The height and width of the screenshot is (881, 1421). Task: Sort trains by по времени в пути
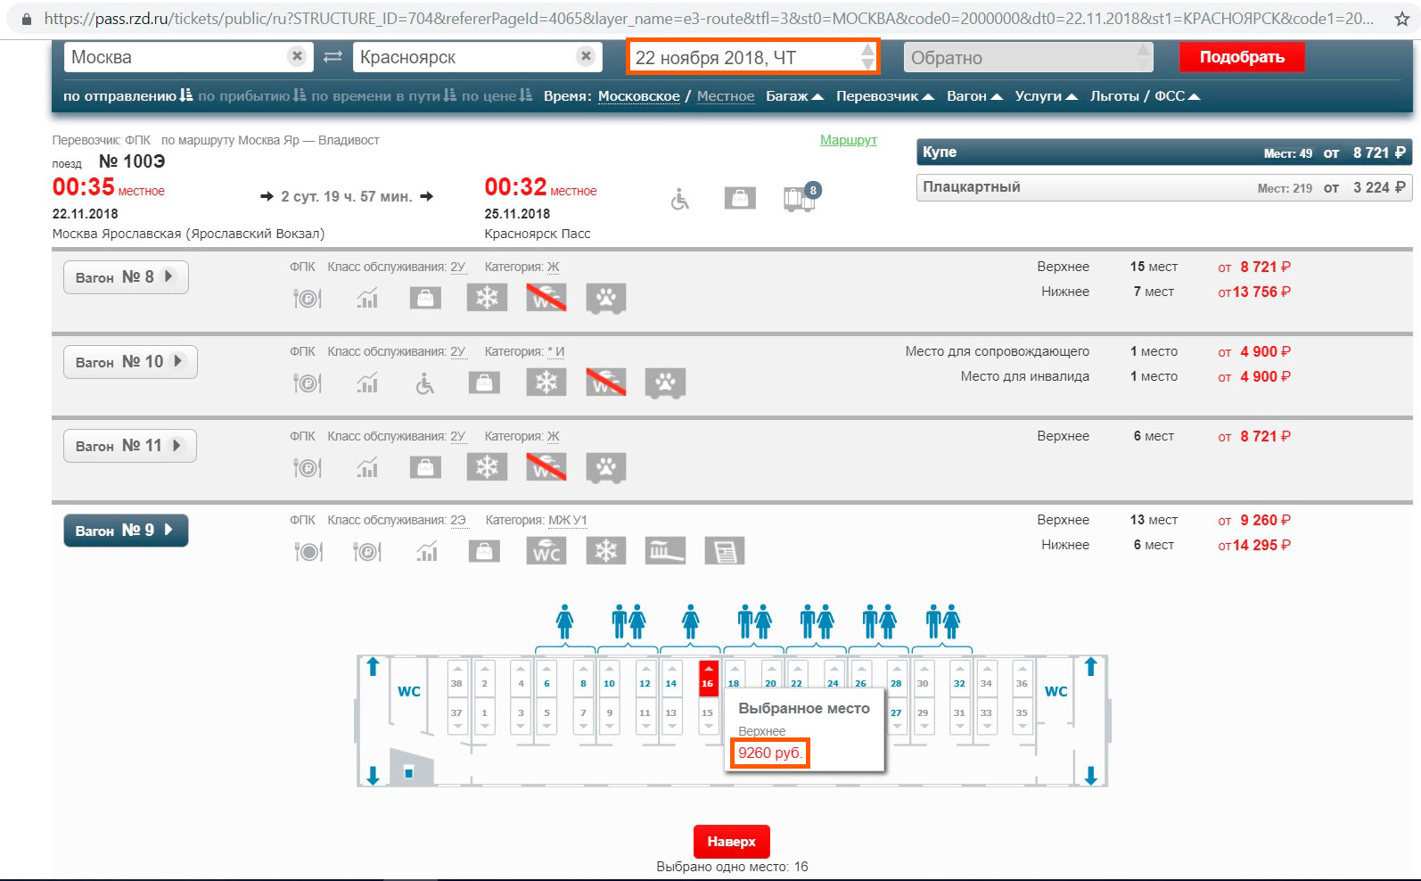tap(383, 96)
